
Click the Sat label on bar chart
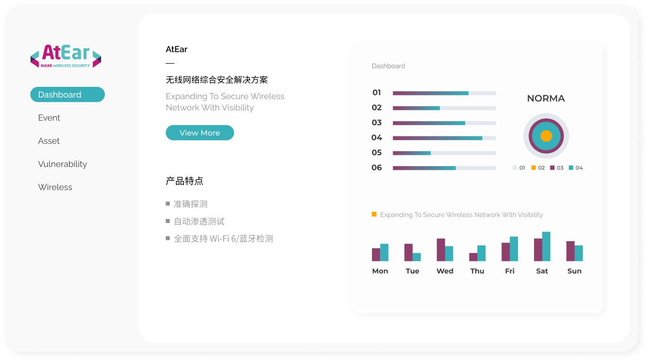click(x=542, y=271)
